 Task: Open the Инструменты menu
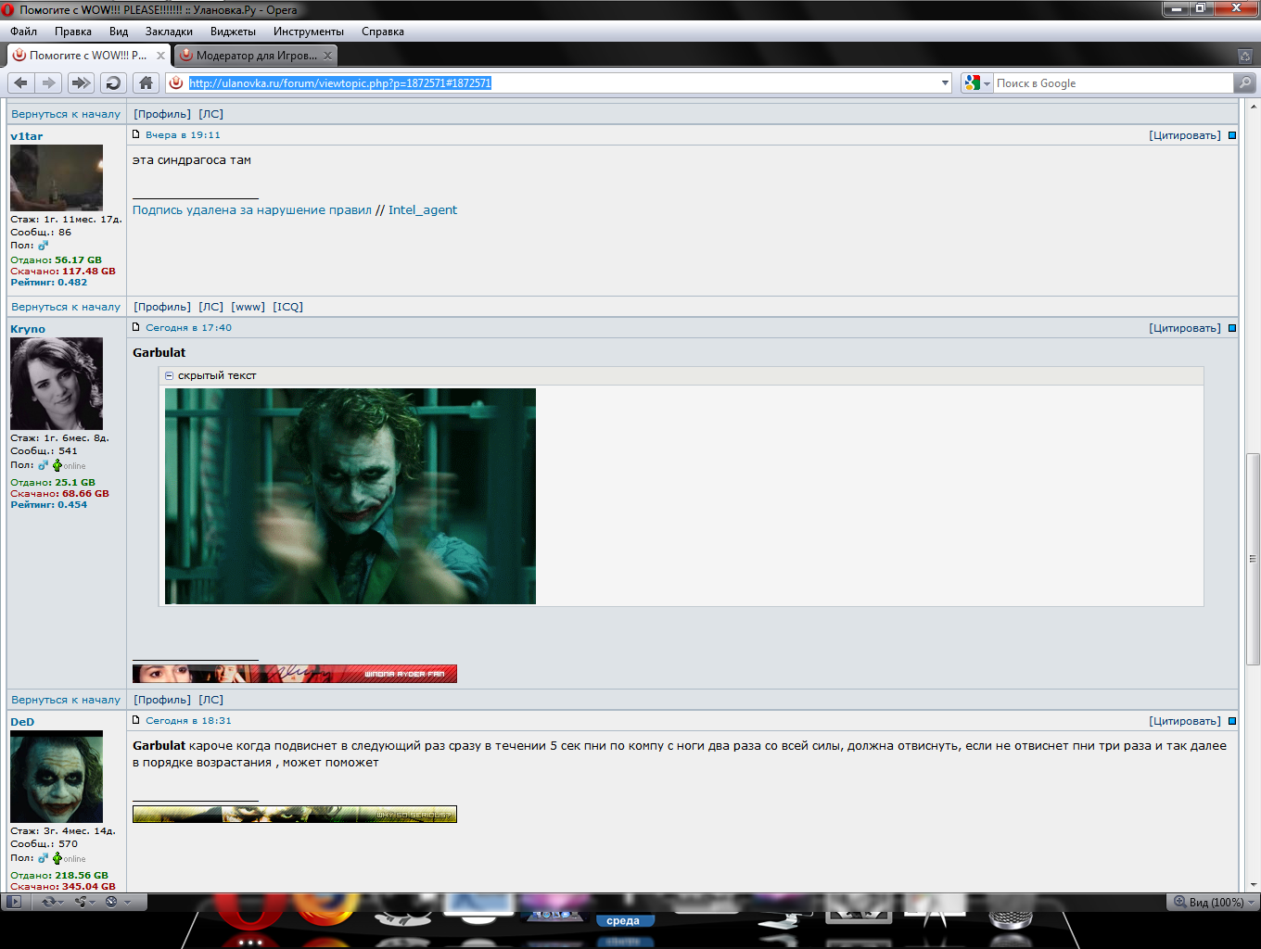pyautogui.click(x=309, y=32)
